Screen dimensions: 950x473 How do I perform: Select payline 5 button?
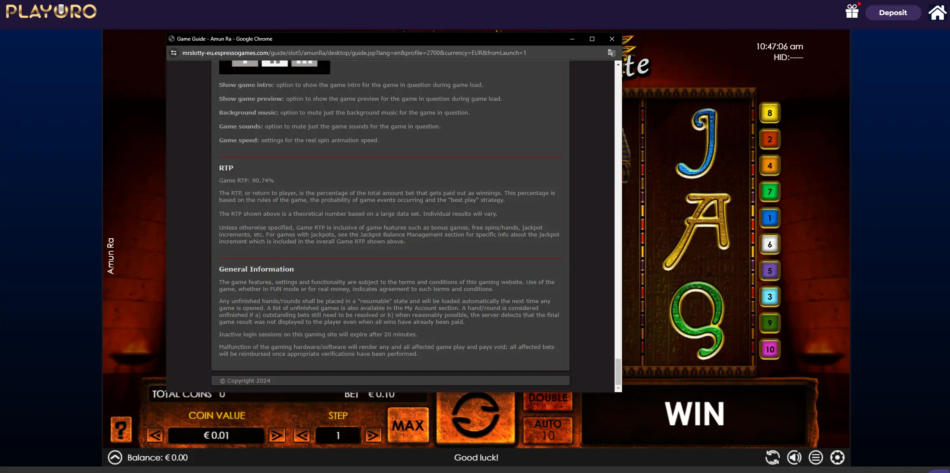click(x=770, y=271)
